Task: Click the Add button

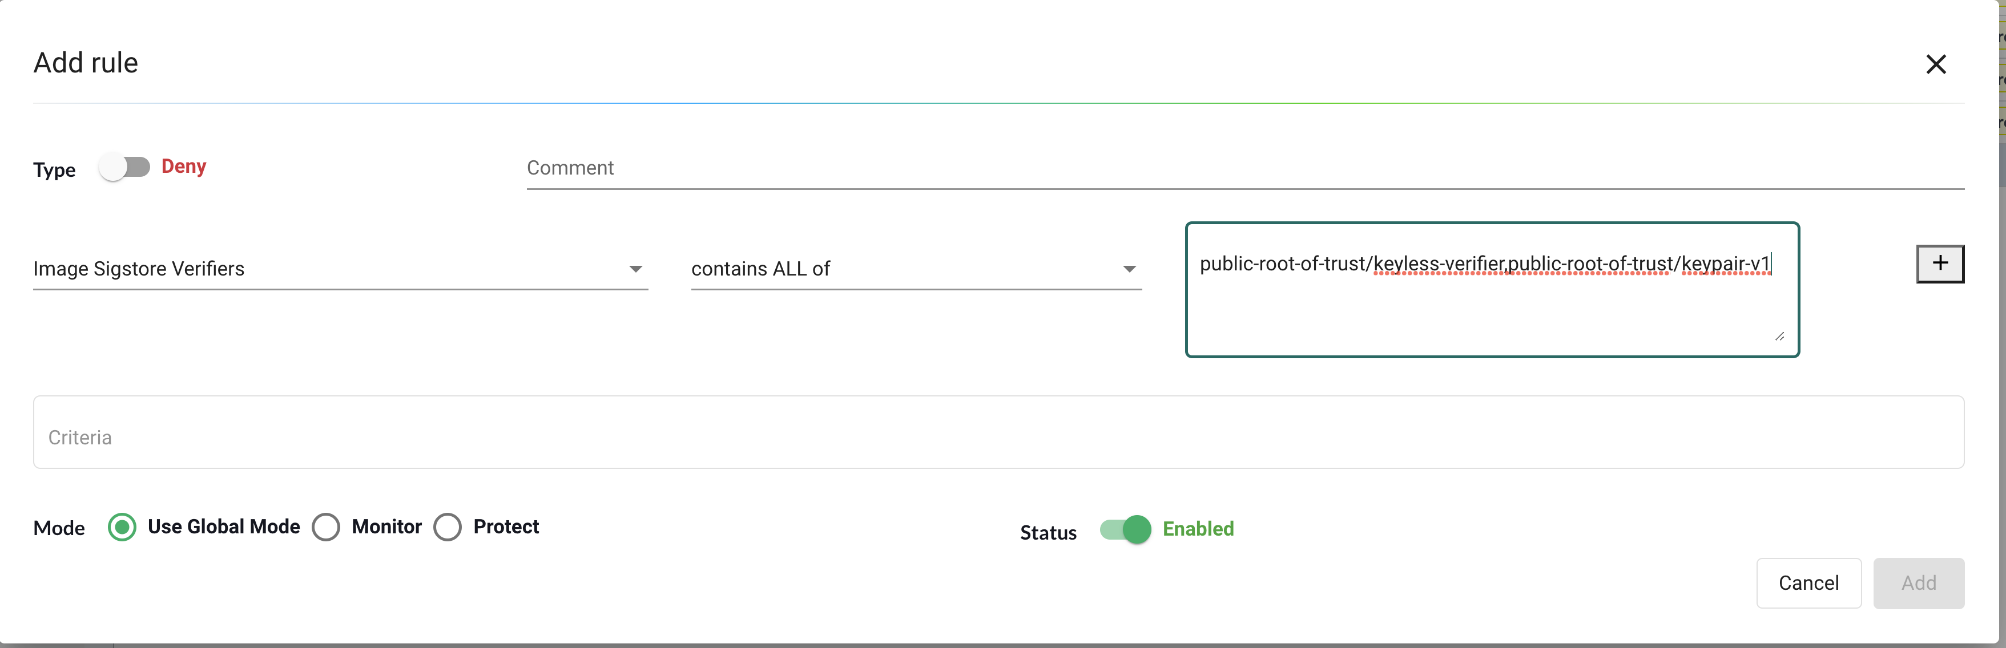Action: click(1918, 584)
